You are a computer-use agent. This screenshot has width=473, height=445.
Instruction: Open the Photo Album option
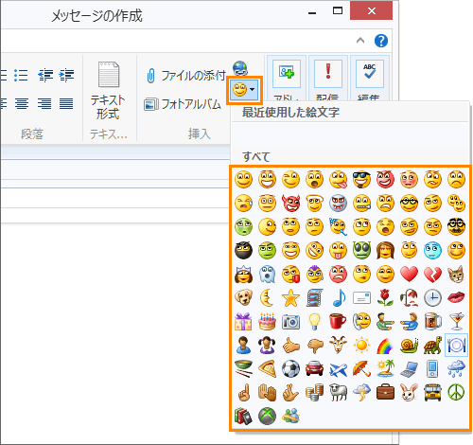[x=183, y=104]
